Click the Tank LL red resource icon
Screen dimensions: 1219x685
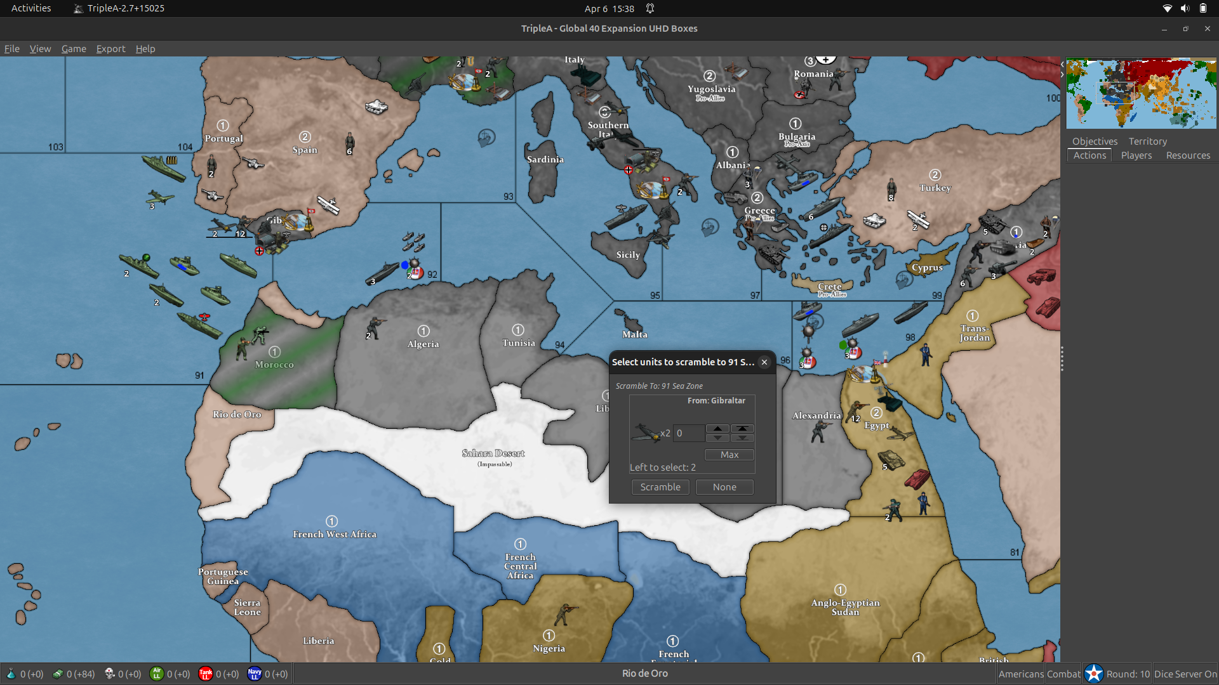coord(205,674)
